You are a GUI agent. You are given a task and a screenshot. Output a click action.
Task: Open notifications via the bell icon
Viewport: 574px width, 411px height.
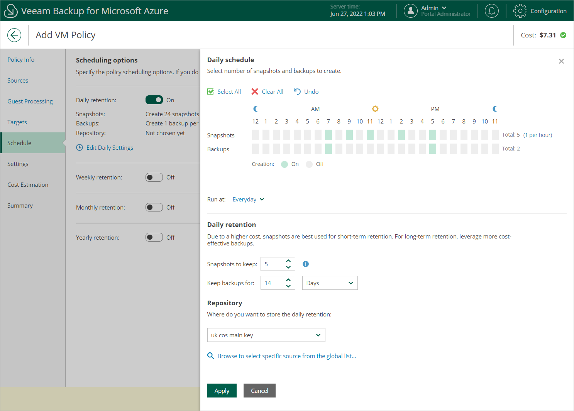[x=491, y=11]
